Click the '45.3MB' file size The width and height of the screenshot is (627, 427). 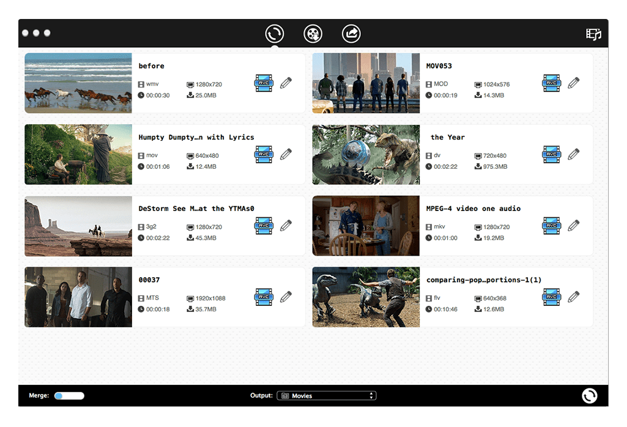pos(206,238)
